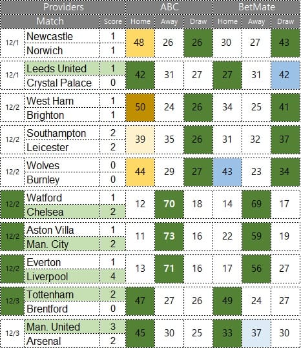301x348 pixels.
Task: Select the green 70 ABC Away cell
Action: [x=169, y=204]
